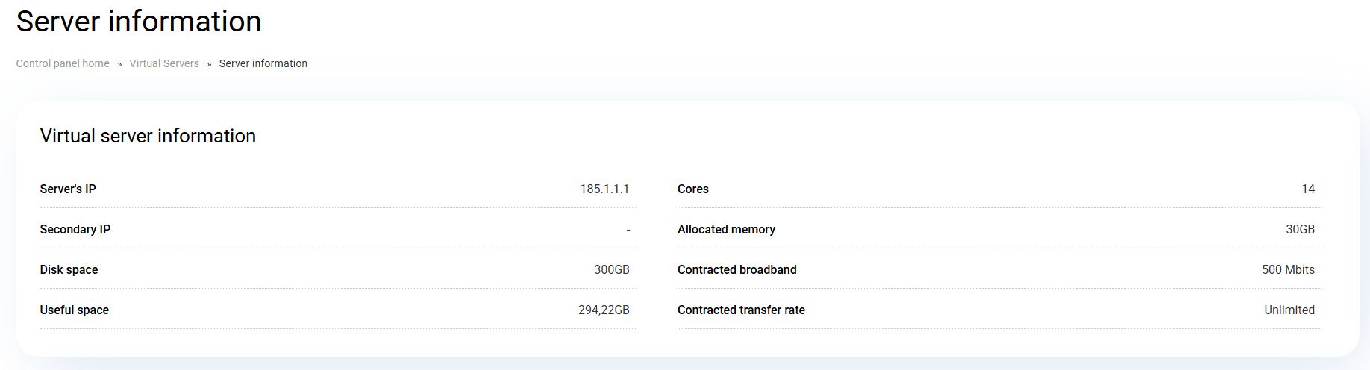1370x370 pixels.
Task: Select the 294,22GB useful space value
Action: (x=604, y=310)
